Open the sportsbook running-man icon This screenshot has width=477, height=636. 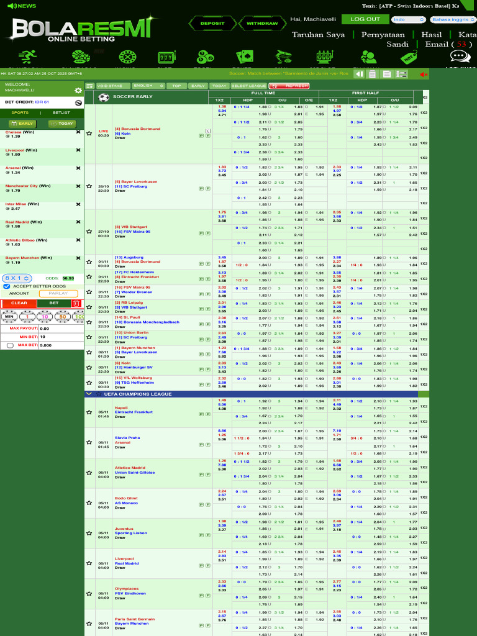tap(27, 57)
